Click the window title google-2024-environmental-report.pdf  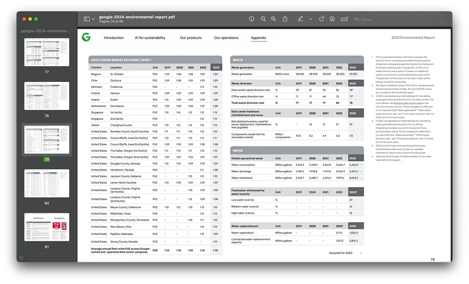click(137, 17)
